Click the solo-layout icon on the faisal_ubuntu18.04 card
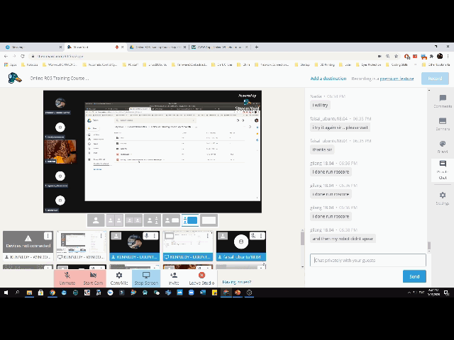This screenshot has width=454, height=340. click(222, 236)
